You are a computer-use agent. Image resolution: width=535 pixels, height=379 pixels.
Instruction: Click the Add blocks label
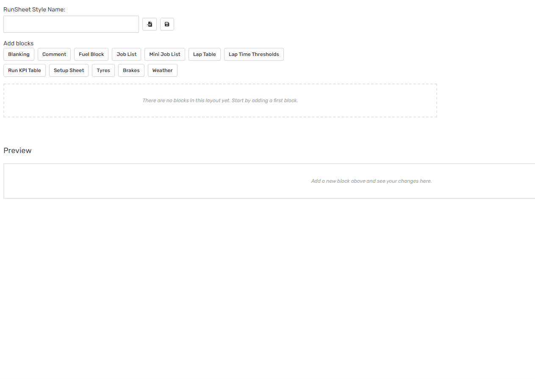click(18, 43)
